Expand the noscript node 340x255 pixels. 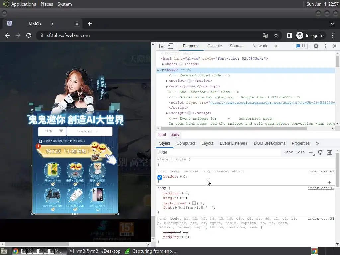point(167,87)
